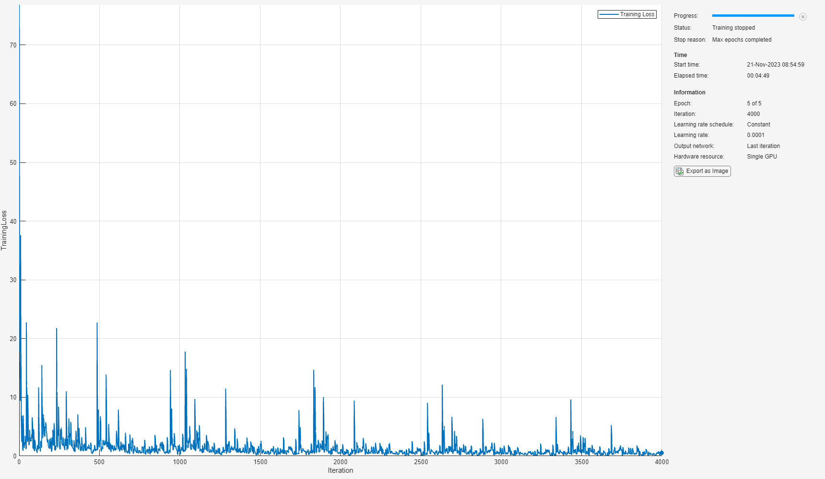This screenshot has height=479, width=825.
Task: Click the stop training icon button
Action: click(x=803, y=16)
